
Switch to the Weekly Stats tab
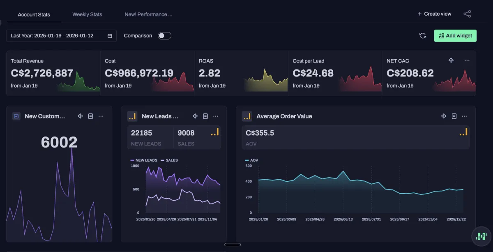click(87, 14)
